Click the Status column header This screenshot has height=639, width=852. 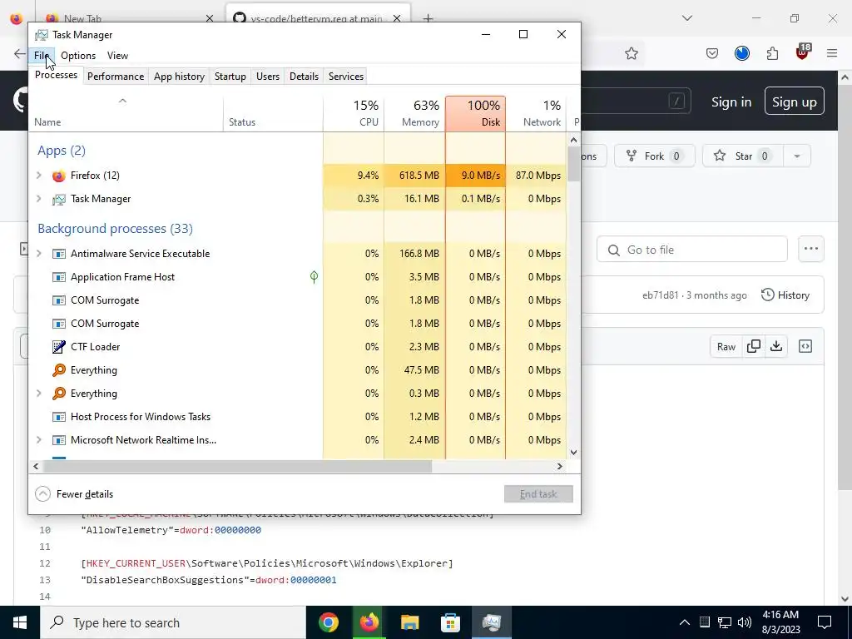(x=273, y=113)
